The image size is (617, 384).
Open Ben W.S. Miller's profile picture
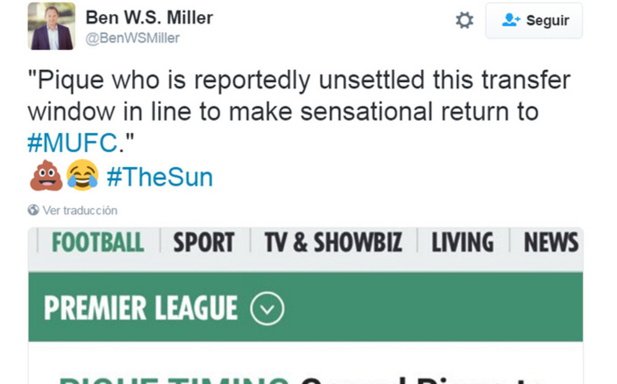[x=51, y=26]
